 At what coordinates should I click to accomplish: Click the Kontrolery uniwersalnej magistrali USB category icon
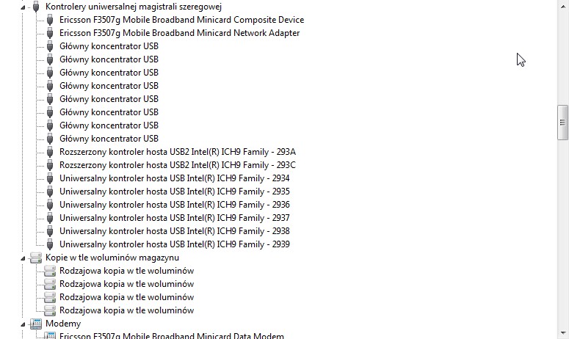point(36,7)
